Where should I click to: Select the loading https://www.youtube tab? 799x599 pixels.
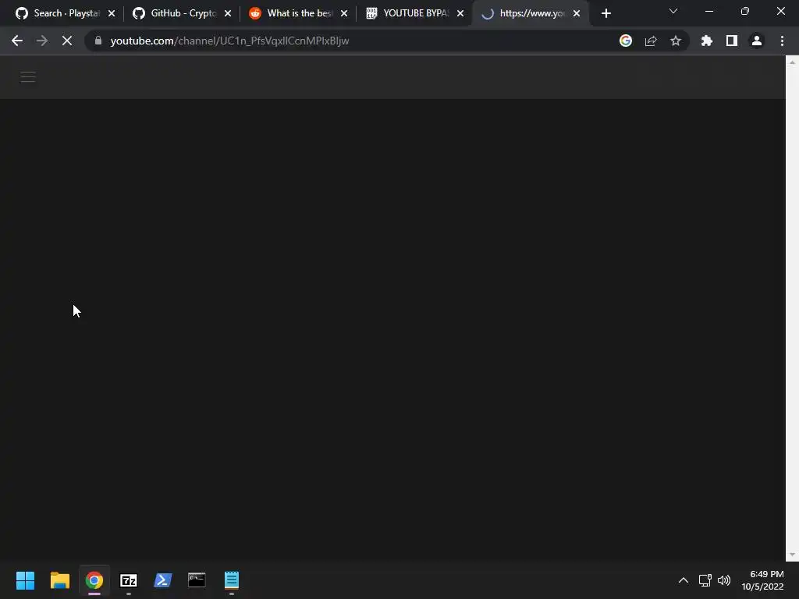(x=531, y=13)
